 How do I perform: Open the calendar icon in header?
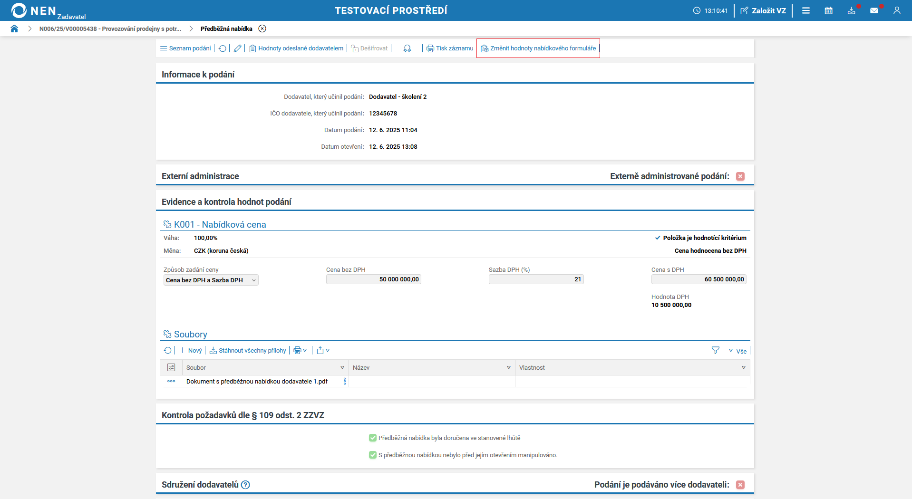tap(828, 10)
